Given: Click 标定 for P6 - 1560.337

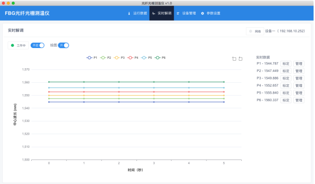Looking at the screenshot, I should coord(286,100).
